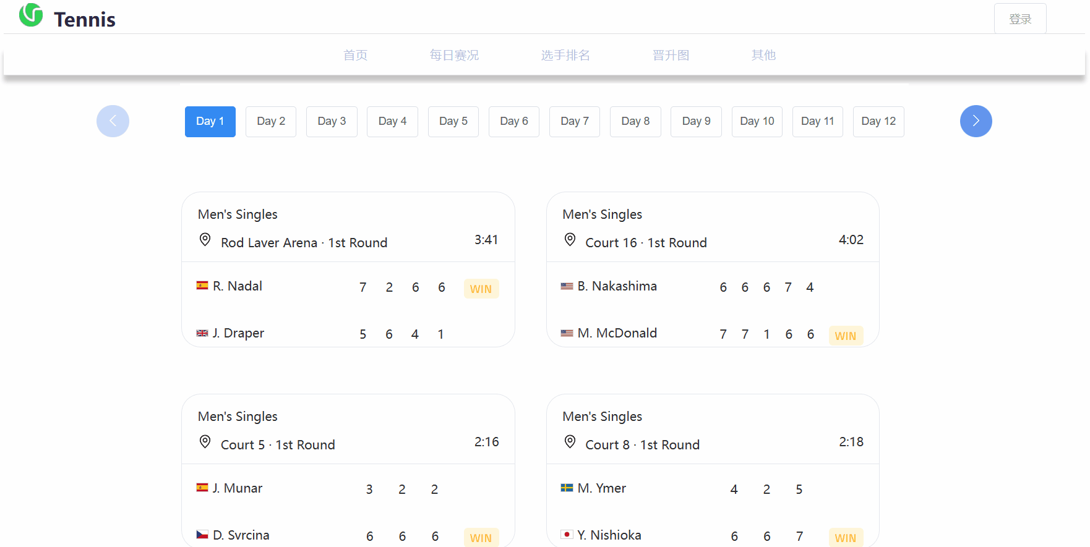Click WIN badge in M. McDonald row

(x=846, y=336)
